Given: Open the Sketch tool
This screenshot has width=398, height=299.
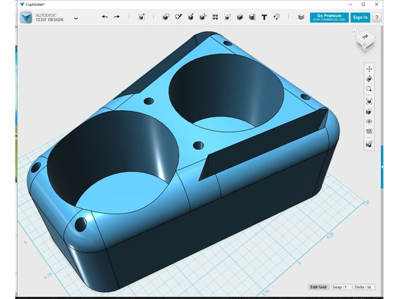Looking at the screenshot, I should tap(179, 17).
